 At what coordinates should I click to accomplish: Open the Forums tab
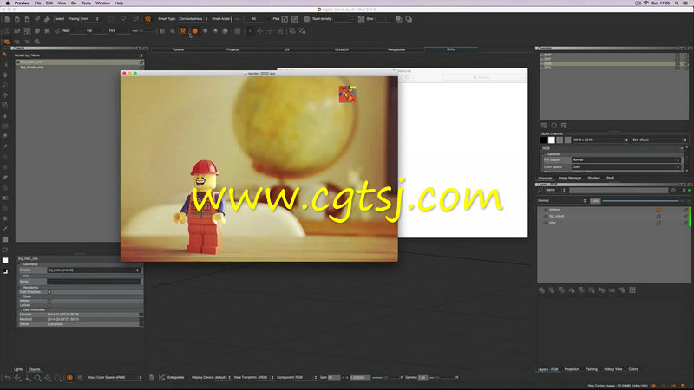coord(178,49)
